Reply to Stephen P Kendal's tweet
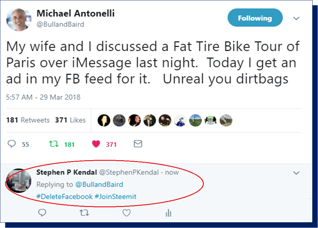Viewport: 318px width, 228px height. pyautogui.click(x=42, y=213)
